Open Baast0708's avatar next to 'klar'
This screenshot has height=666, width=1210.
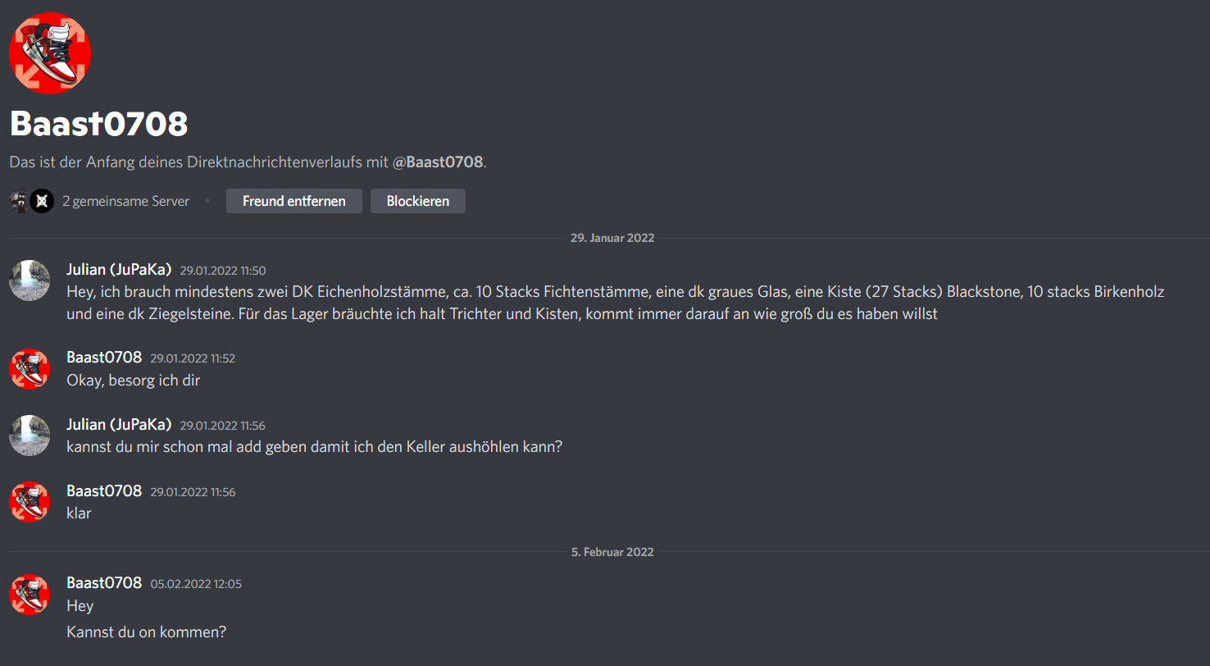30,502
